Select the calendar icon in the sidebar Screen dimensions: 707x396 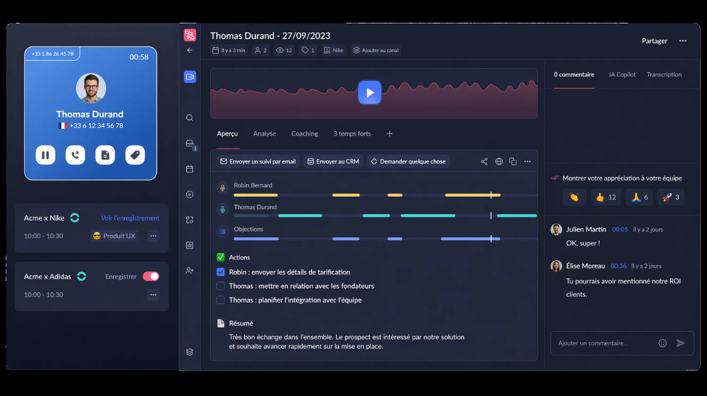pos(189,169)
